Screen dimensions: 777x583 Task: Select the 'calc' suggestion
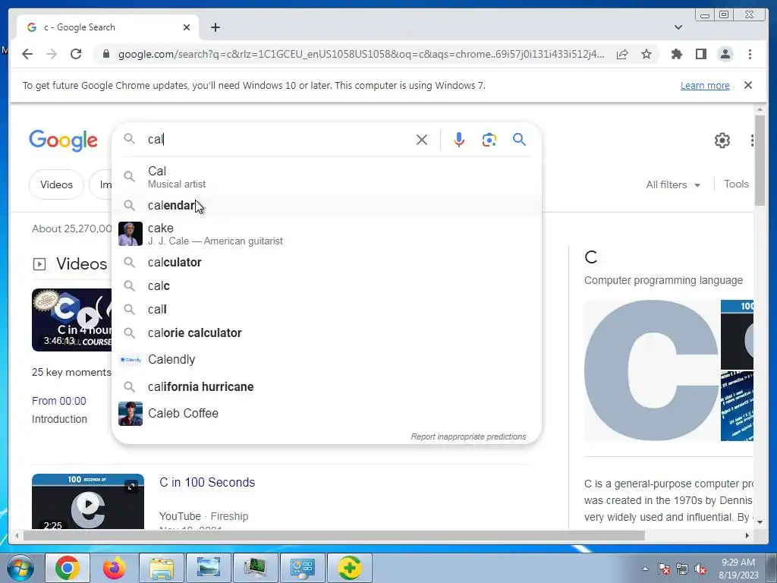tap(327, 286)
